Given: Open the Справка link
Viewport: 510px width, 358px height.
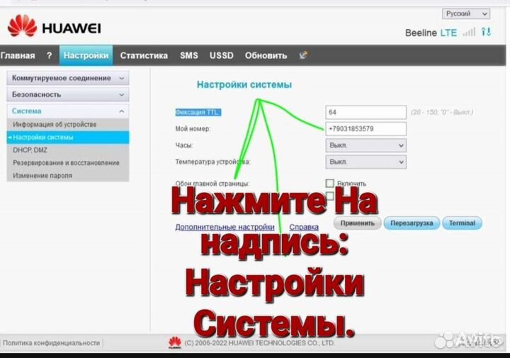Looking at the screenshot, I should (304, 227).
